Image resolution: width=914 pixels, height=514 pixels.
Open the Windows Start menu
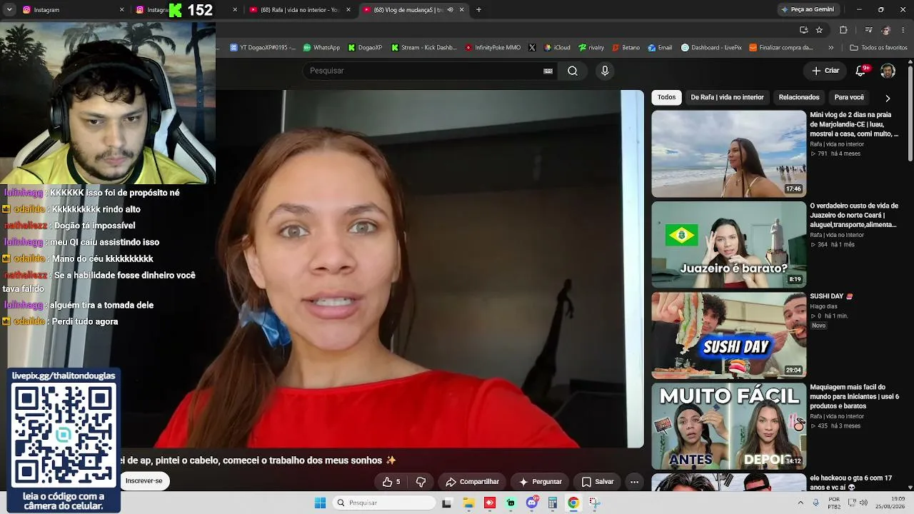pyautogui.click(x=321, y=503)
